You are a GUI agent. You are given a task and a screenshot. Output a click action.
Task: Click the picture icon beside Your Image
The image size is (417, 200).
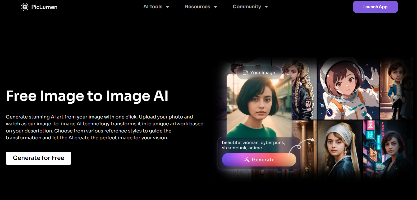[245, 73]
